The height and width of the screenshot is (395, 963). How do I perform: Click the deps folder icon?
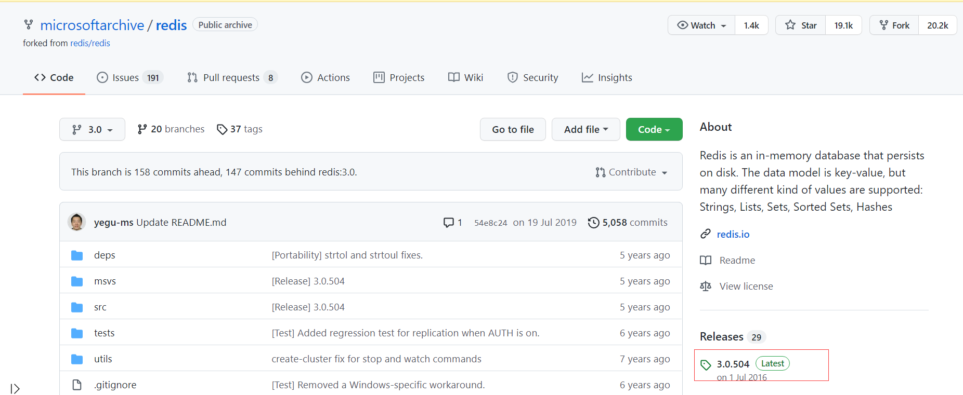point(77,255)
